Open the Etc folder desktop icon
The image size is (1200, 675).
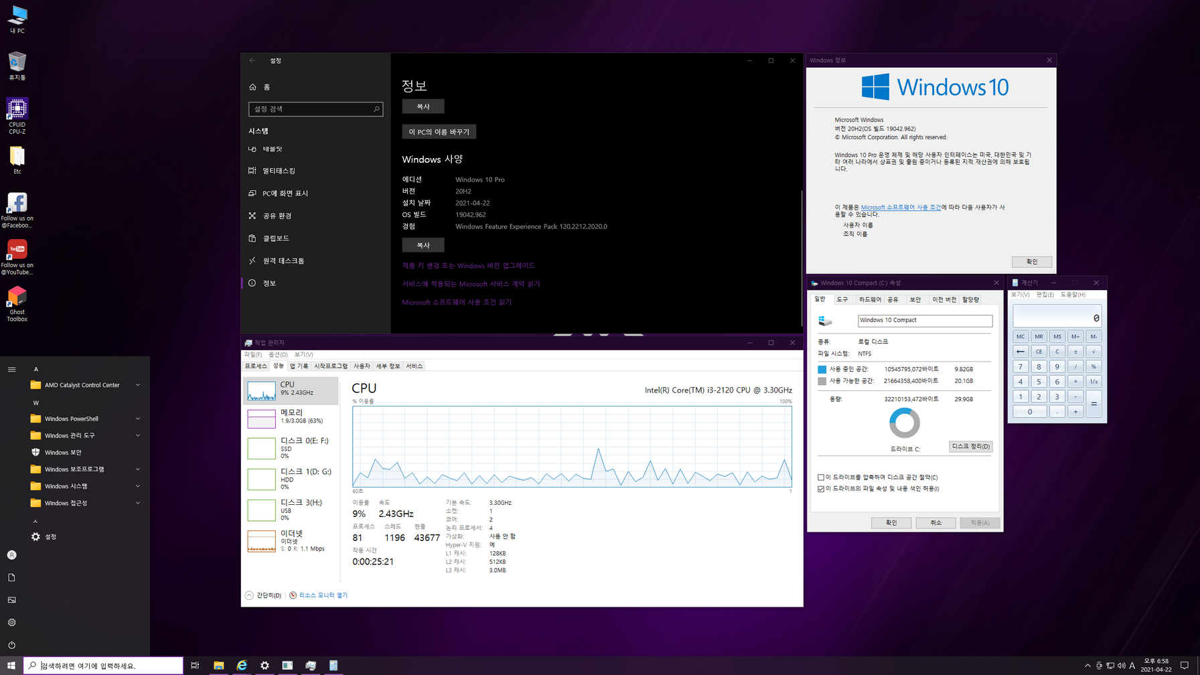[x=17, y=160]
